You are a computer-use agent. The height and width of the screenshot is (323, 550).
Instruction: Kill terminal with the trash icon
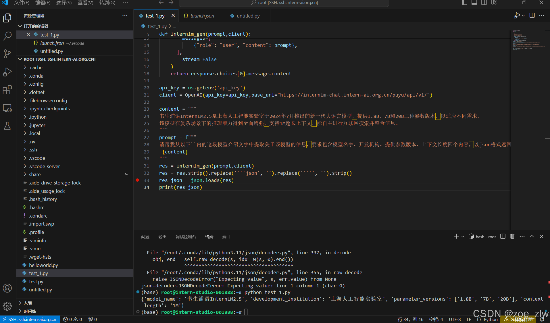(512, 236)
